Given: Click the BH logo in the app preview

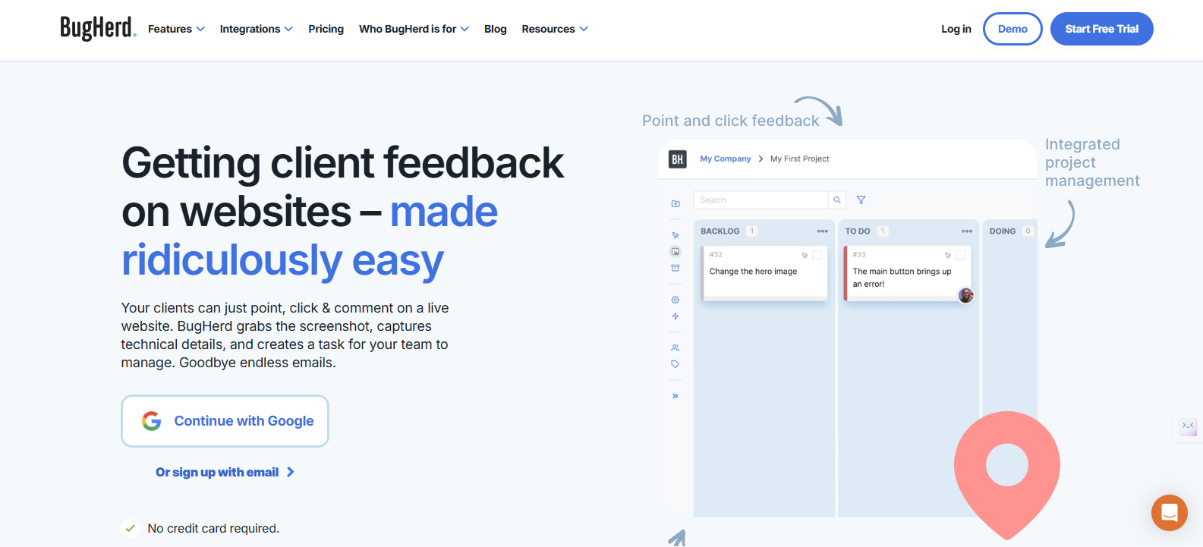Looking at the screenshot, I should (x=677, y=159).
